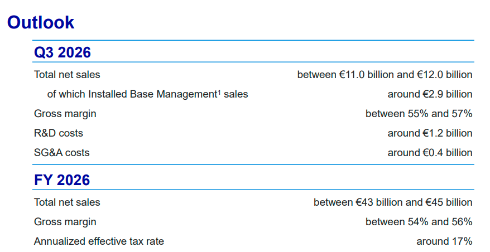This screenshot has height=252, width=490.
Task: Click the FY 2026 Total net sales label
Action: pos(67,202)
